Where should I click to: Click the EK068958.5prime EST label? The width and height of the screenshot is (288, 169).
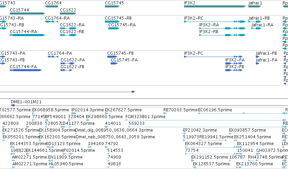click(x=50, y=110)
